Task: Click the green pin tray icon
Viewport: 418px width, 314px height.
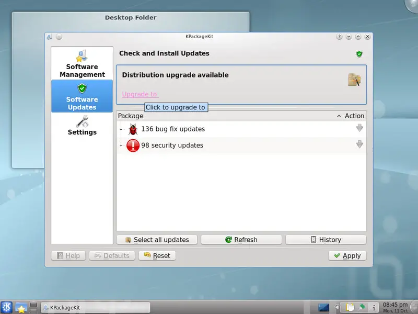Action: pos(362,307)
